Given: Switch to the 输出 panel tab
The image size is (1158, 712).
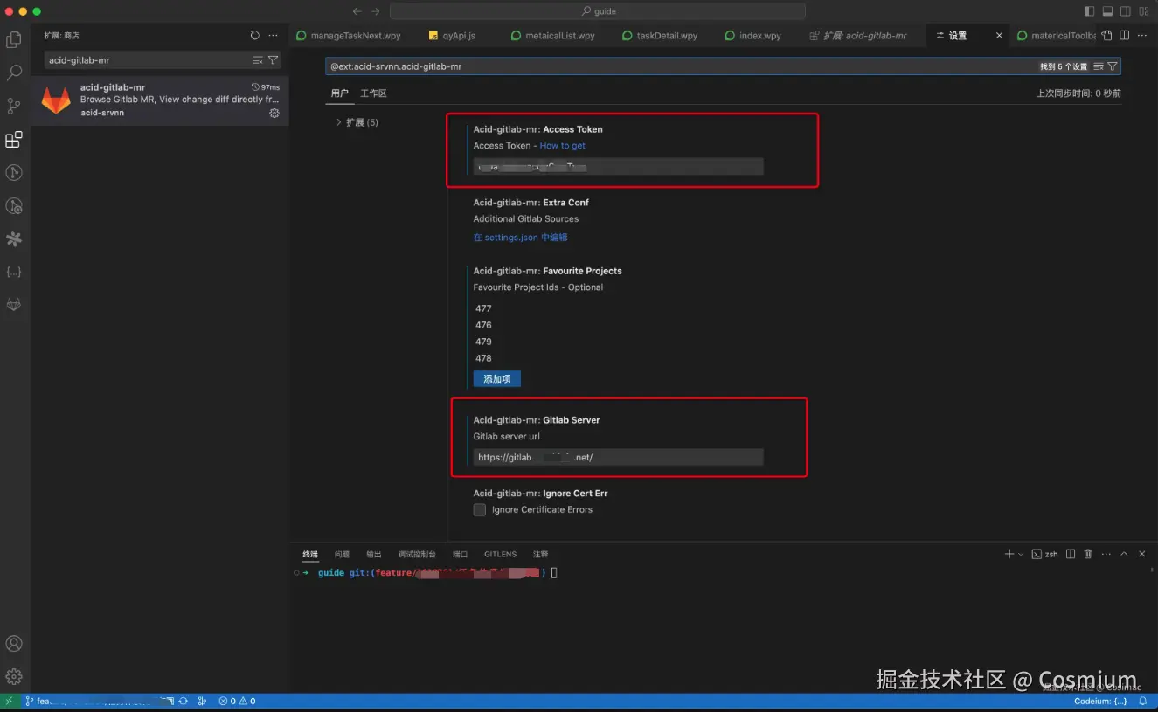Looking at the screenshot, I should 374,554.
